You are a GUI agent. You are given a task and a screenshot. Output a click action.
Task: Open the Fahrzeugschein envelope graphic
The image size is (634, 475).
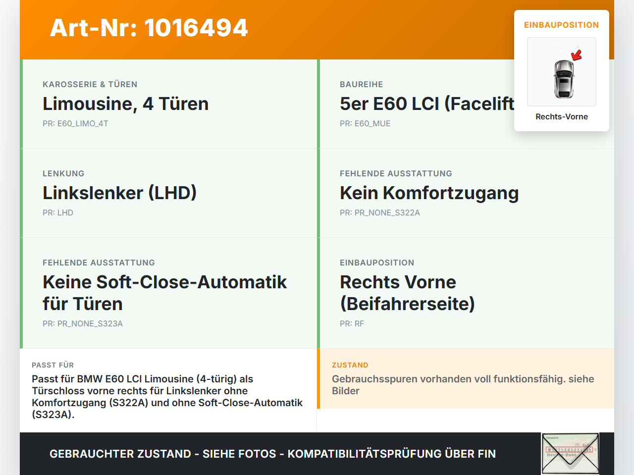[570, 453]
